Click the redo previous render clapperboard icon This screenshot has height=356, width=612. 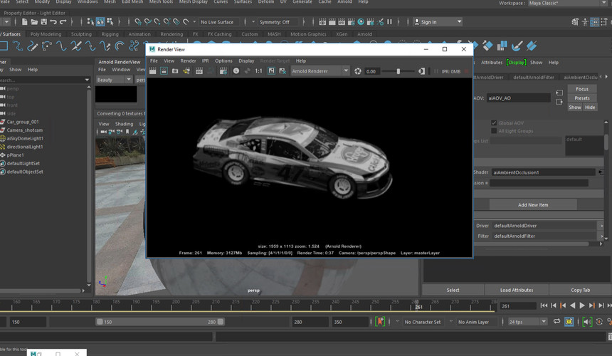click(x=153, y=71)
